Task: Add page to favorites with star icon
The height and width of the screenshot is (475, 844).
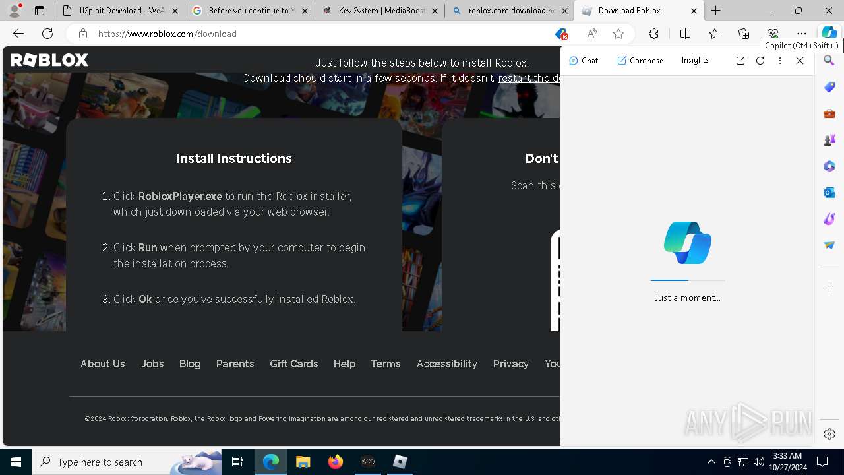Action: (618, 34)
